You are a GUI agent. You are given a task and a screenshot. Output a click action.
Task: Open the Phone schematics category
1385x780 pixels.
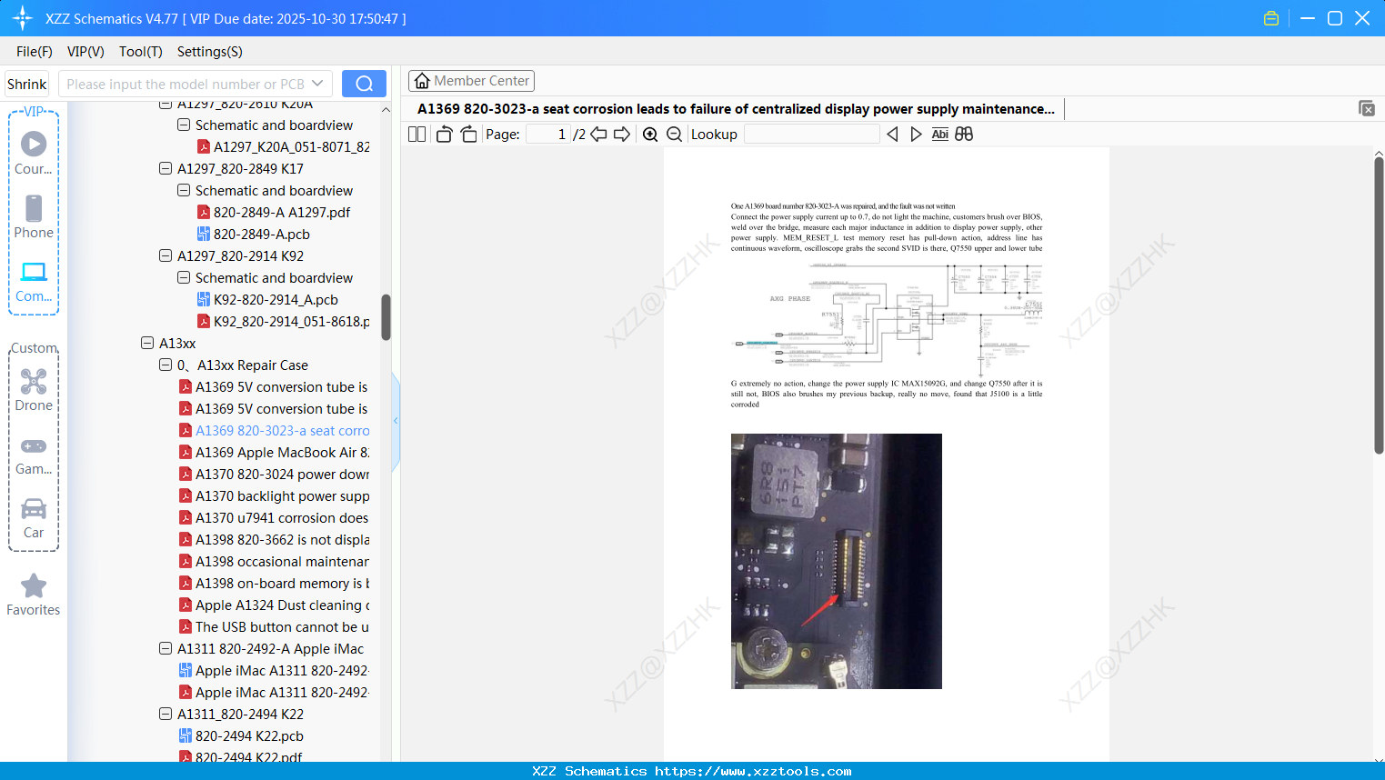tap(34, 217)
